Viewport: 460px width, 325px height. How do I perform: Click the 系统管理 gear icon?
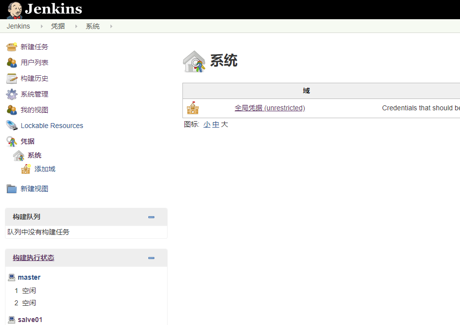coord(12,94)
